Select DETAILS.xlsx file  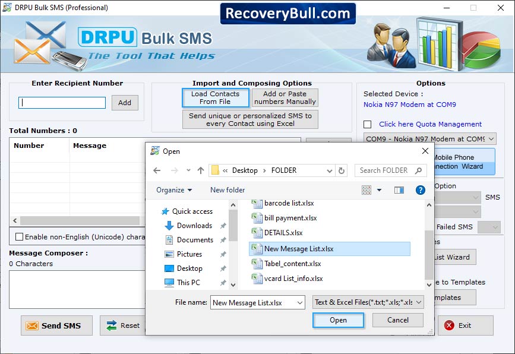[277, 233]
